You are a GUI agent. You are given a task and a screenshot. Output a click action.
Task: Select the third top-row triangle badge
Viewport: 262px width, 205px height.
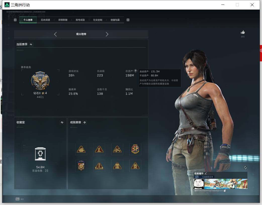(x=117, y=149)
